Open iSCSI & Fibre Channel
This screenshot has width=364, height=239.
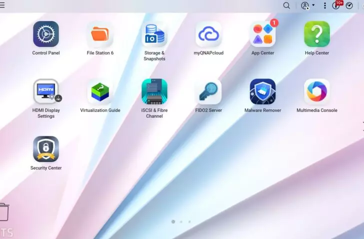click(154, 91)
